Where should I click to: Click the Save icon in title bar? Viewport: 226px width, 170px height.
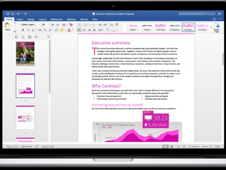coord(13,14)
